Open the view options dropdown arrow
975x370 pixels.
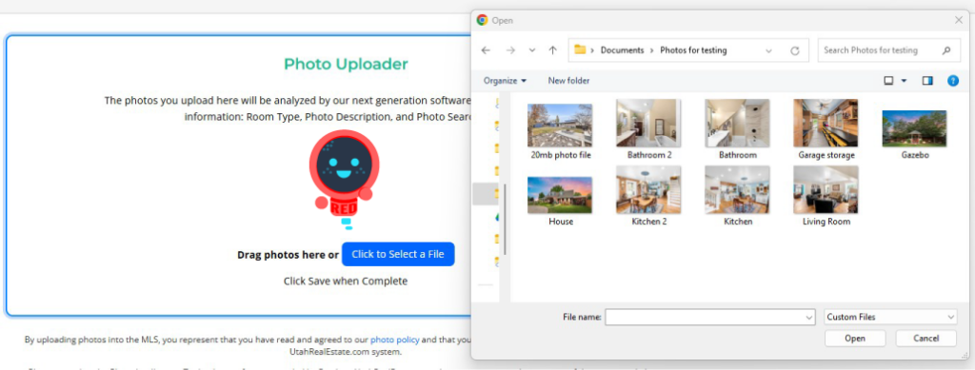(x=904, y=81)
